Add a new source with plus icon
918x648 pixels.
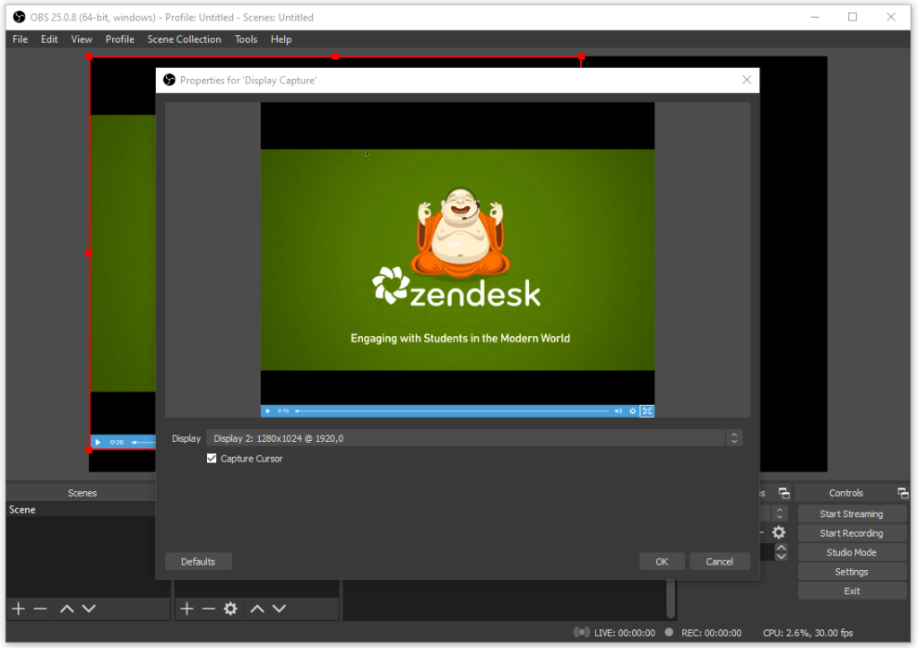pos(186,609)
